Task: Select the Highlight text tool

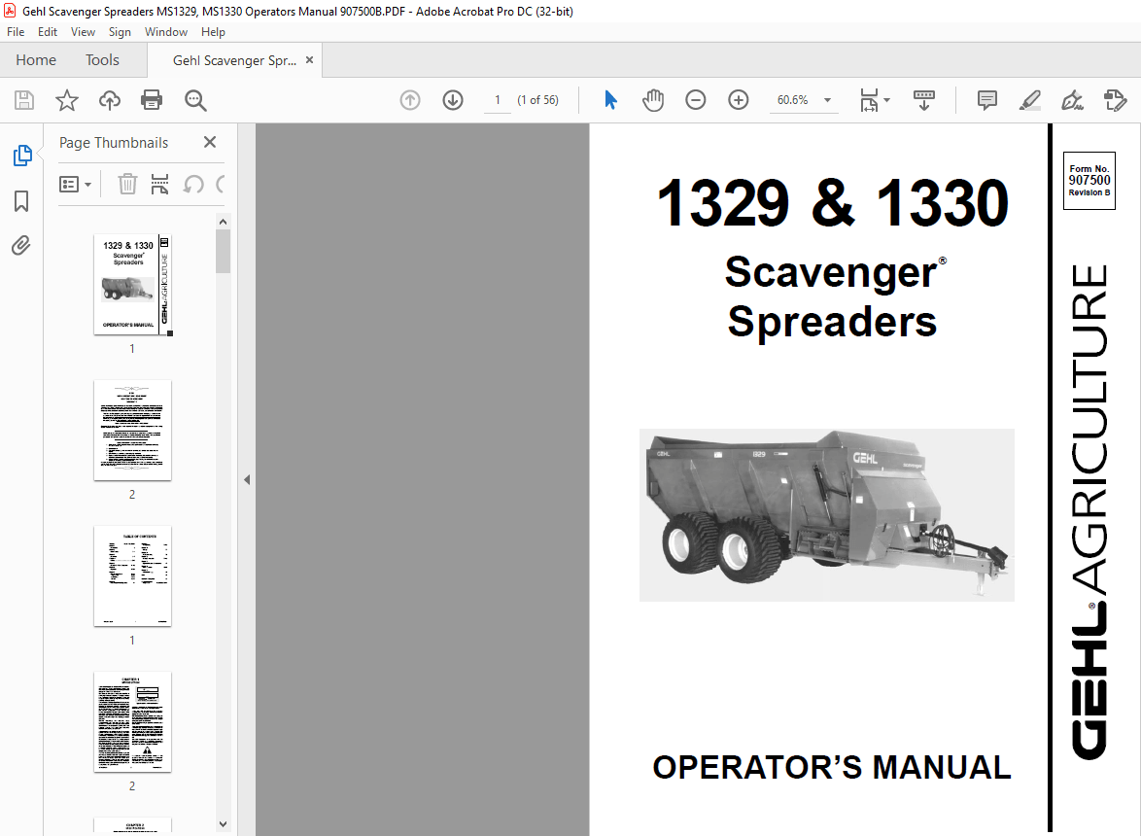Action: (1029, 100)
